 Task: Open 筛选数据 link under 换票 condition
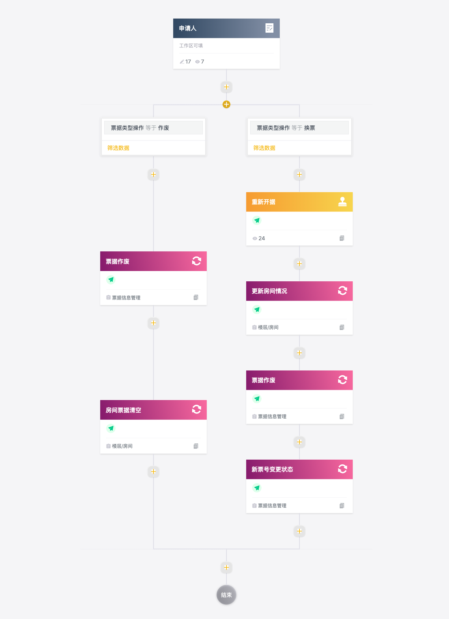pos(264,148)
